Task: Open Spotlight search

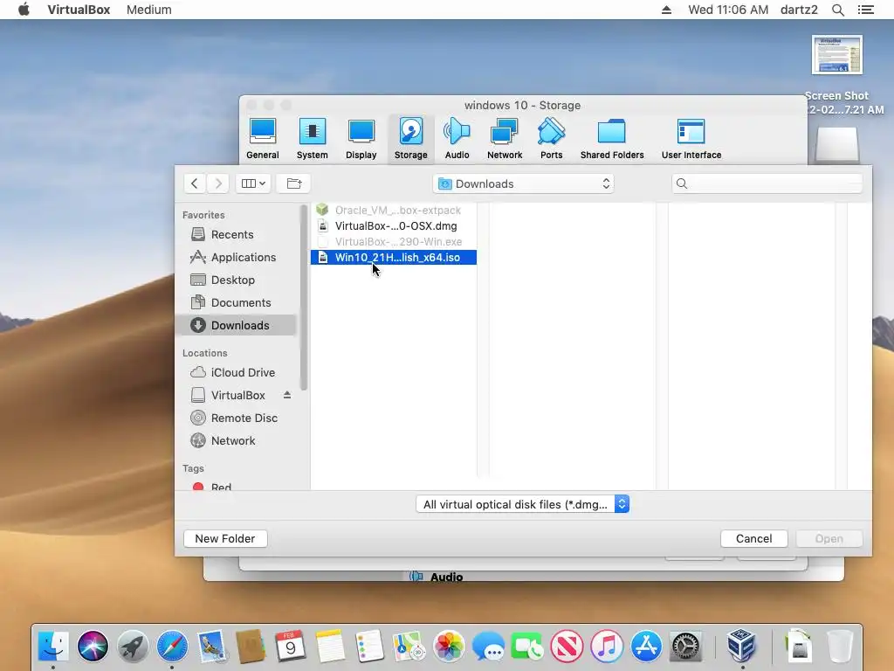Action: click(837, 10)
